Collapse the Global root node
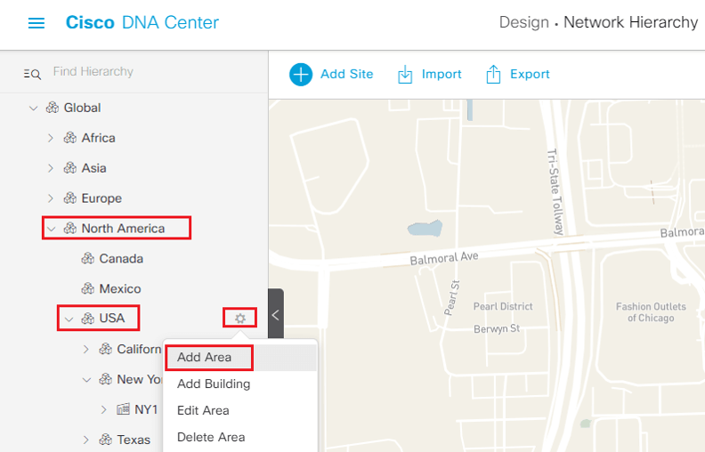705x452 pixels. 33,108
